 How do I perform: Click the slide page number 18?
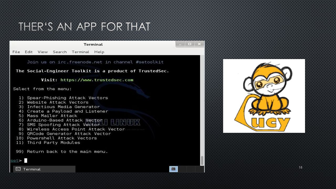coord(301,167)
